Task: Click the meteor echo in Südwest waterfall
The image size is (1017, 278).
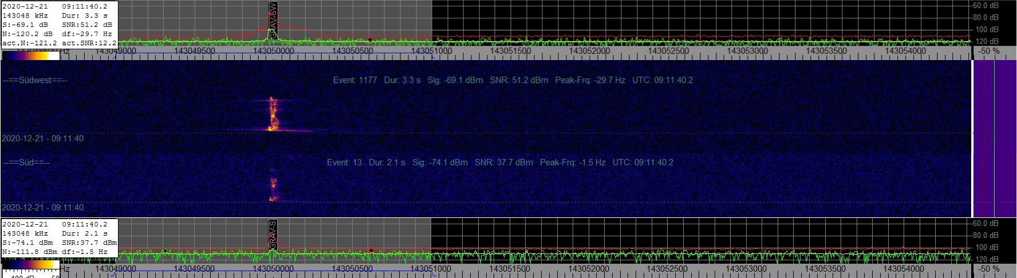Action: (273, 114)
